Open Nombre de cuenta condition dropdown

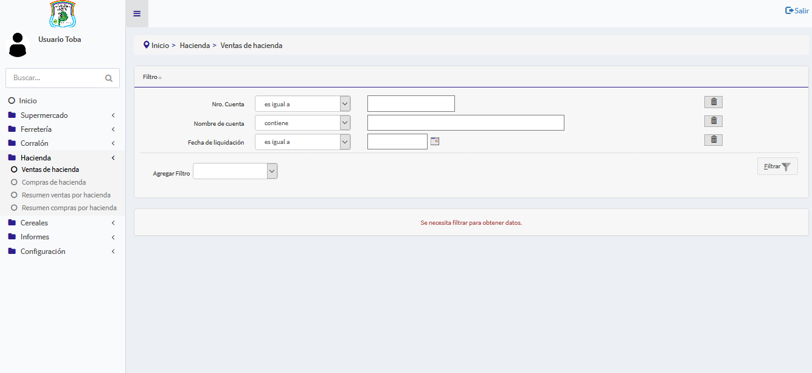(302, 123)
